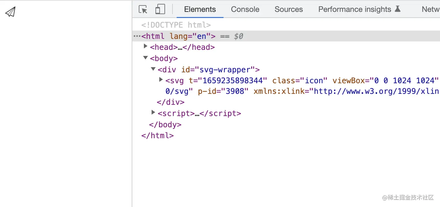Open the Performance insights tab
Image resolution: width=440 pixels, height=207 pixels.
(x=359, y=9)
